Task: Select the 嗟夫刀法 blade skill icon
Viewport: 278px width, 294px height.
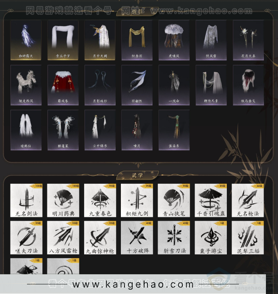Action: (26, 238)
